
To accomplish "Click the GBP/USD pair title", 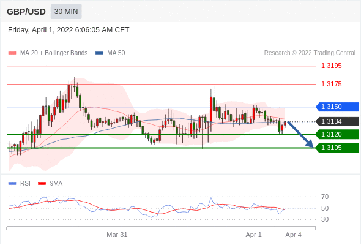I will (26, 12).
